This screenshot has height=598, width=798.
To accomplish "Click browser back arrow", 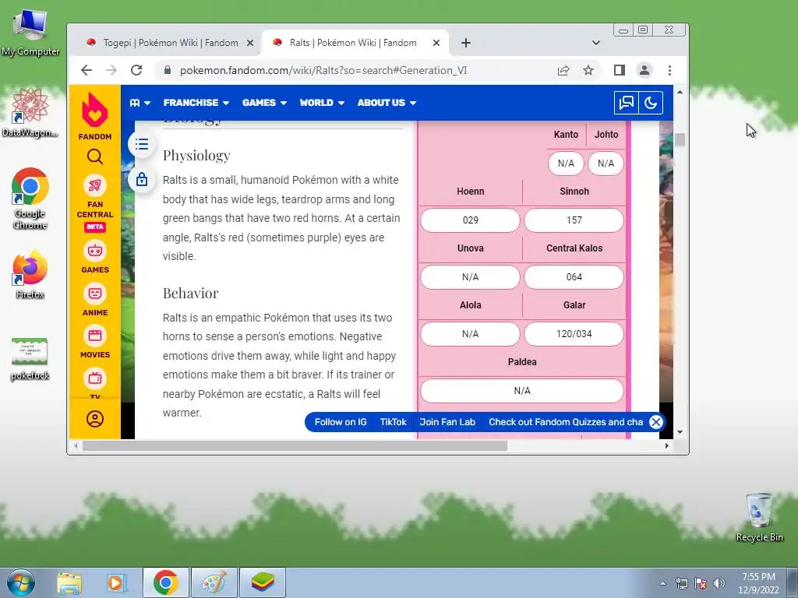I will [87, 70].
